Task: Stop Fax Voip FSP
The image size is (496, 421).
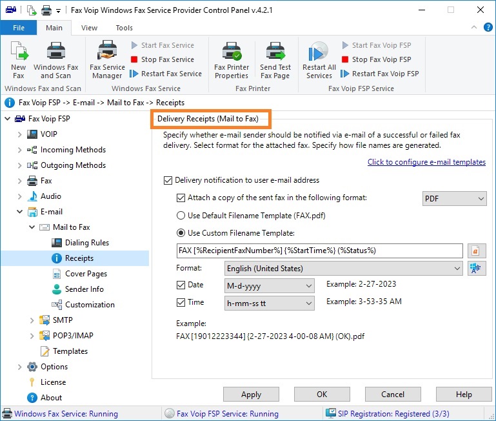Action: coord(377,59)
